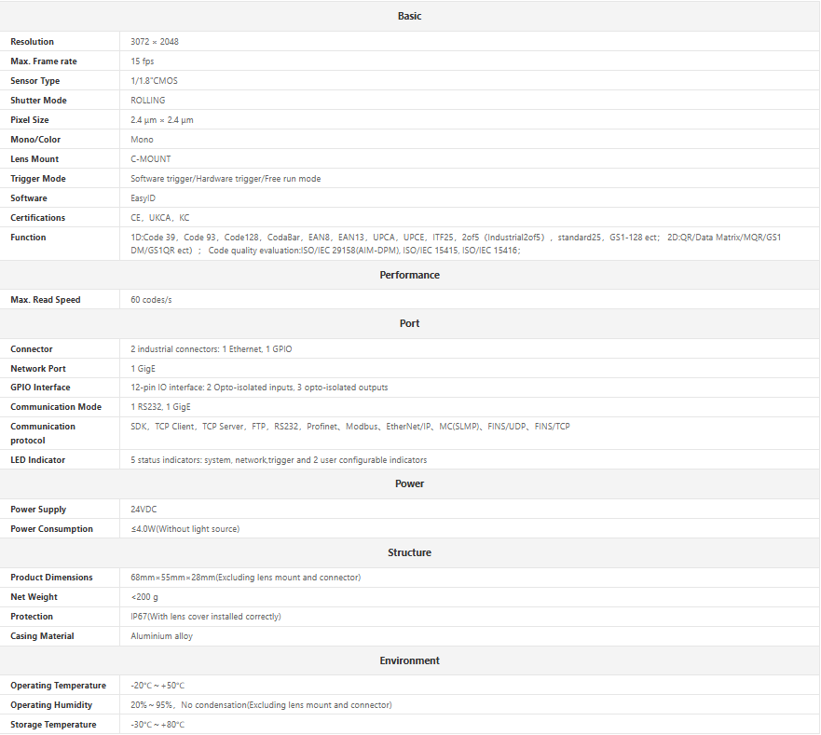The image size is (821, 735).
Task: Click the Communication protocol row label
Action: click(x=43, y=433)
